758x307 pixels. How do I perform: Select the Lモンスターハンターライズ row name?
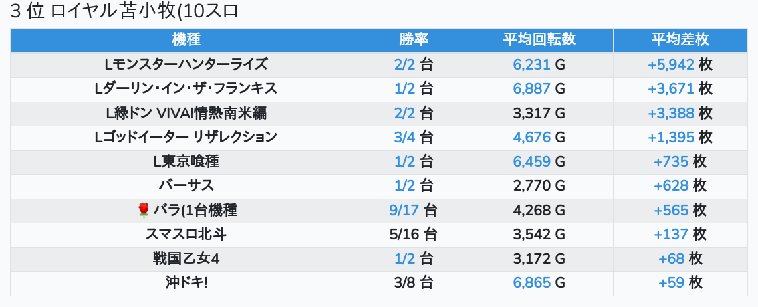pos(186,64)
